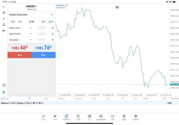
Task: Increase Deviation with plus button
Action: [x=53, y=40]
